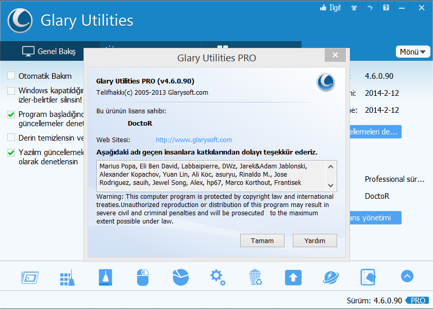Click the mouse optimization icon in bottom toolbar

point(142,277)
